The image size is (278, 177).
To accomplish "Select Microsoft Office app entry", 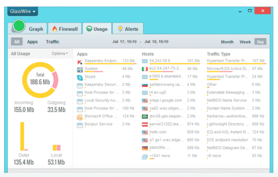I will [106, 117].
